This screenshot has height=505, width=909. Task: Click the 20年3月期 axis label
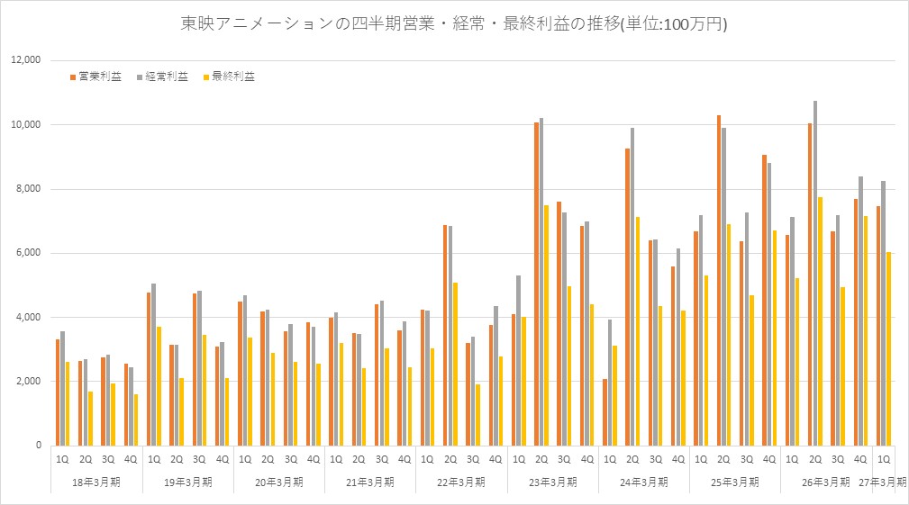[279, 482]
